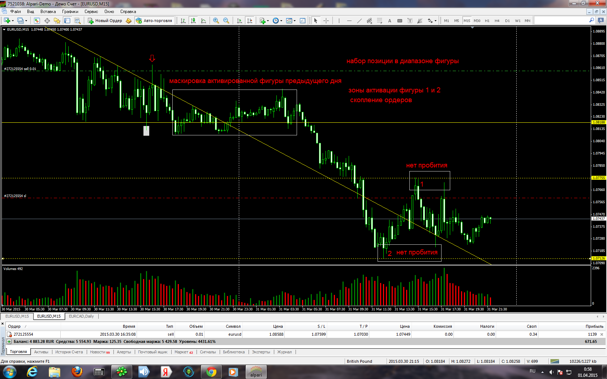Expand the New Chart dropdown arrow

(x=13, y=21)
